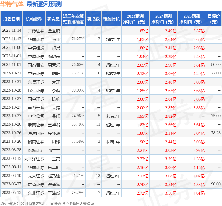The width and height of the screenshot is (222, 206).
Task: Click researcher name 毛正
Action: [x=56, y=39]
